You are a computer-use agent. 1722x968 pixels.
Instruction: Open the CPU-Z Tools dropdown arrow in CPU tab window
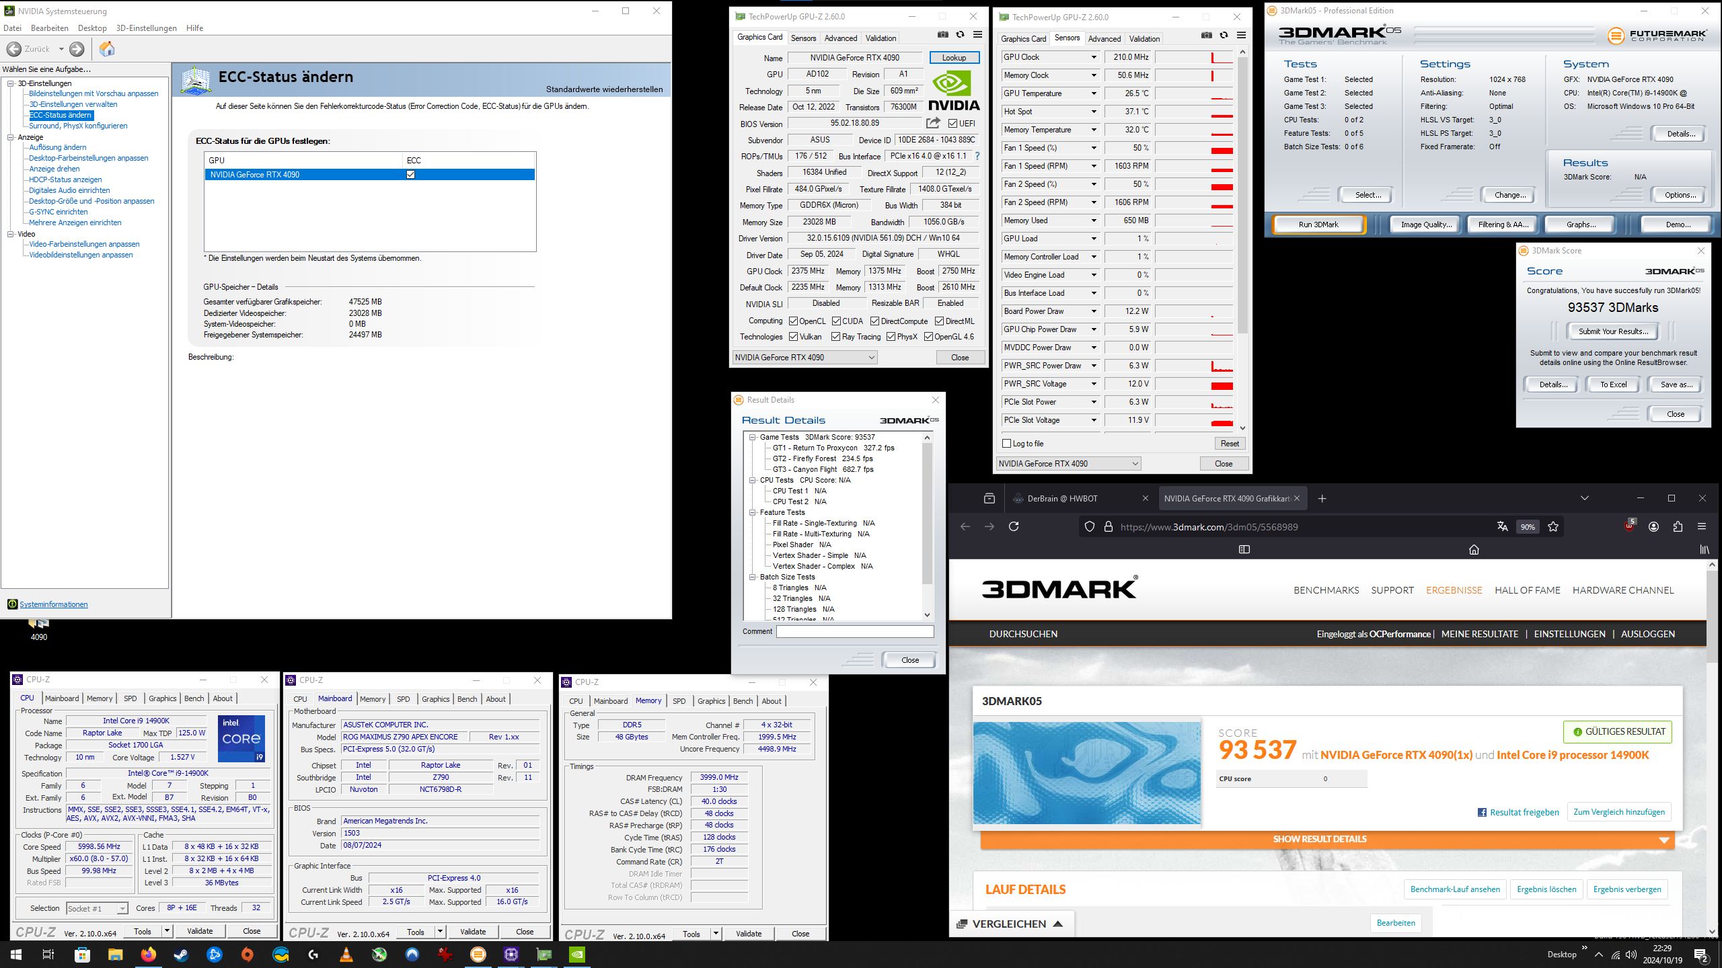click(167, 930)
